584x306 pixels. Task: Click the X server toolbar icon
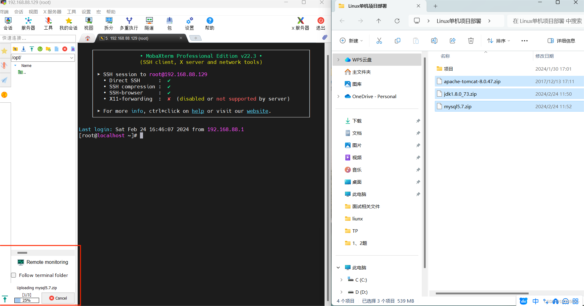tap(300, 24)
